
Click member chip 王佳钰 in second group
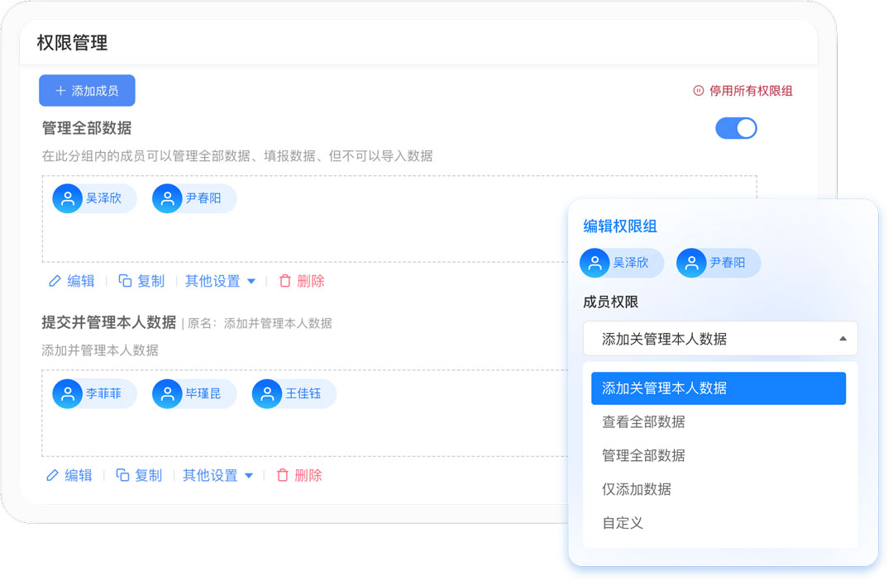click(x=294, y=393)
